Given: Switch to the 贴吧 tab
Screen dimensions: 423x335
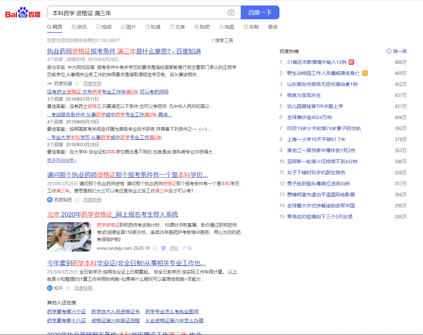Looking at the screenshot, I should (x=202, y=27).
